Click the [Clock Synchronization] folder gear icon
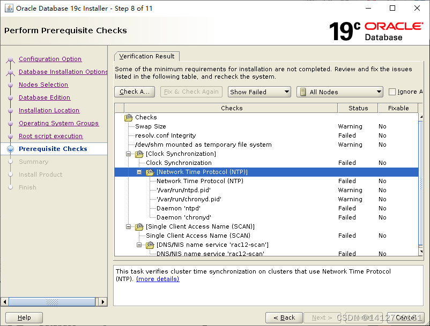The height and width of the screenshot is (326, 430). [139, 154]
